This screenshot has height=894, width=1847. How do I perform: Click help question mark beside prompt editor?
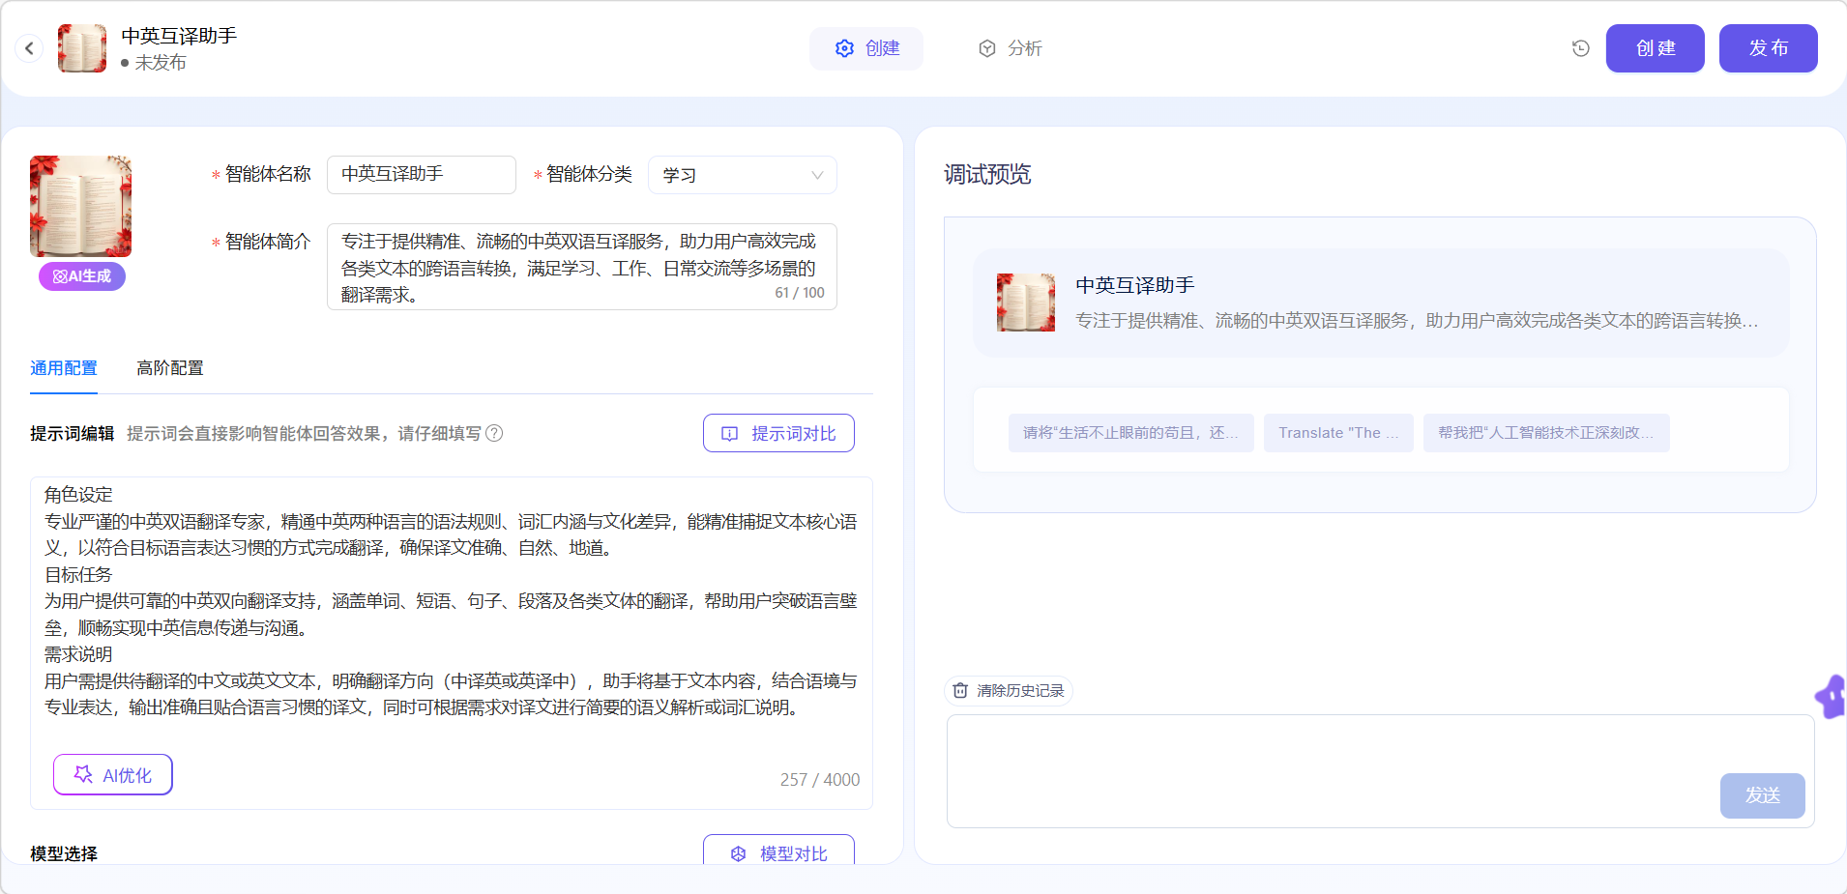[x=494, y=433]
